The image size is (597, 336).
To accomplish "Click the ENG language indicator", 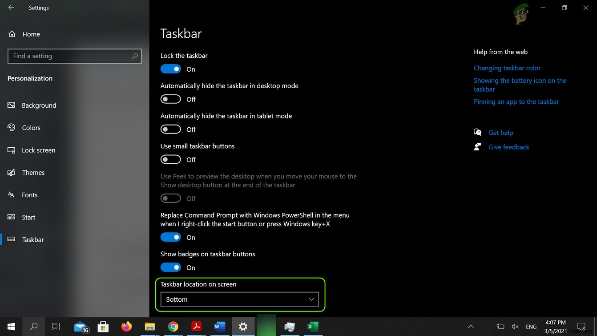I will tap(531, 327).
